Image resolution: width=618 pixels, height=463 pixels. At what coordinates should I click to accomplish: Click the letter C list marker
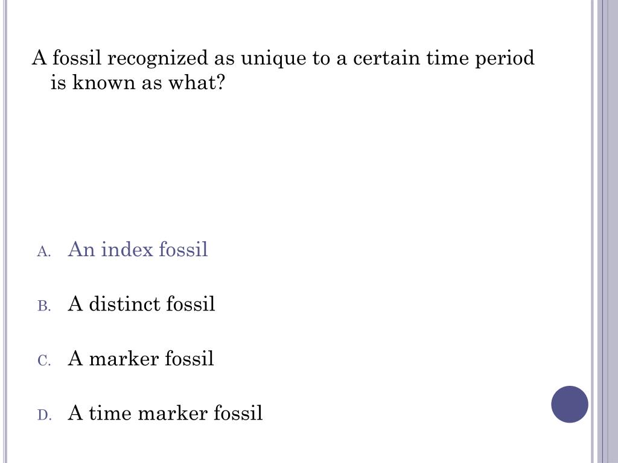coord(43,361)
